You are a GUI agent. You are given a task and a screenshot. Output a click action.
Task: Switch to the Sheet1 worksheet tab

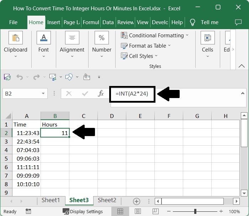coord(51,200)
